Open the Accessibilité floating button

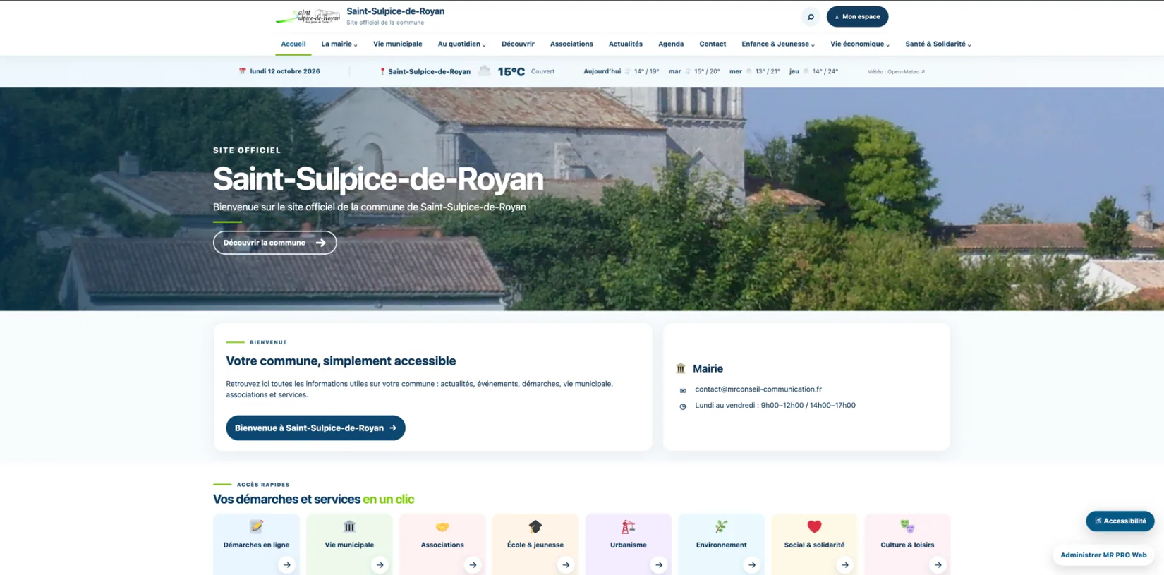[1120, 521]
